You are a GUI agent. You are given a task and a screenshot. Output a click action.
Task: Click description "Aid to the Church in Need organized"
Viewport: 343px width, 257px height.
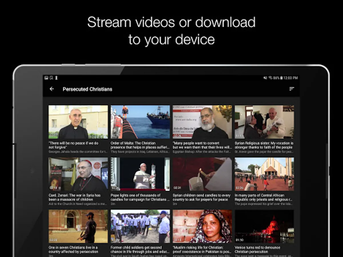pos(78,204)
